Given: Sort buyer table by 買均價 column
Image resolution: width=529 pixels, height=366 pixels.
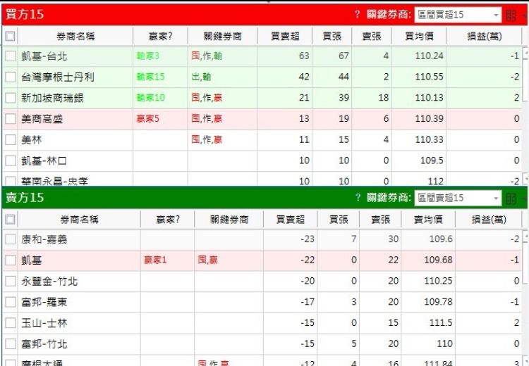Looking at the screenshot, I should point(419,36).
